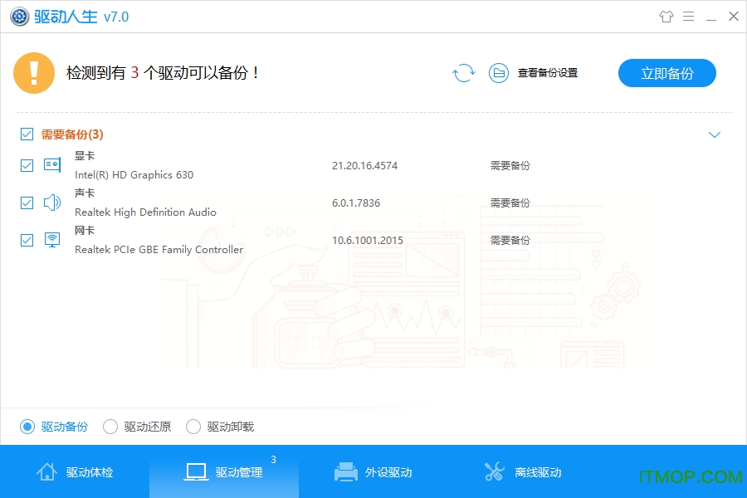The width and height of the screenshot is (747, 498).
Task: Collapse the 需要备份 list with chevron
Action: point(714,134)
